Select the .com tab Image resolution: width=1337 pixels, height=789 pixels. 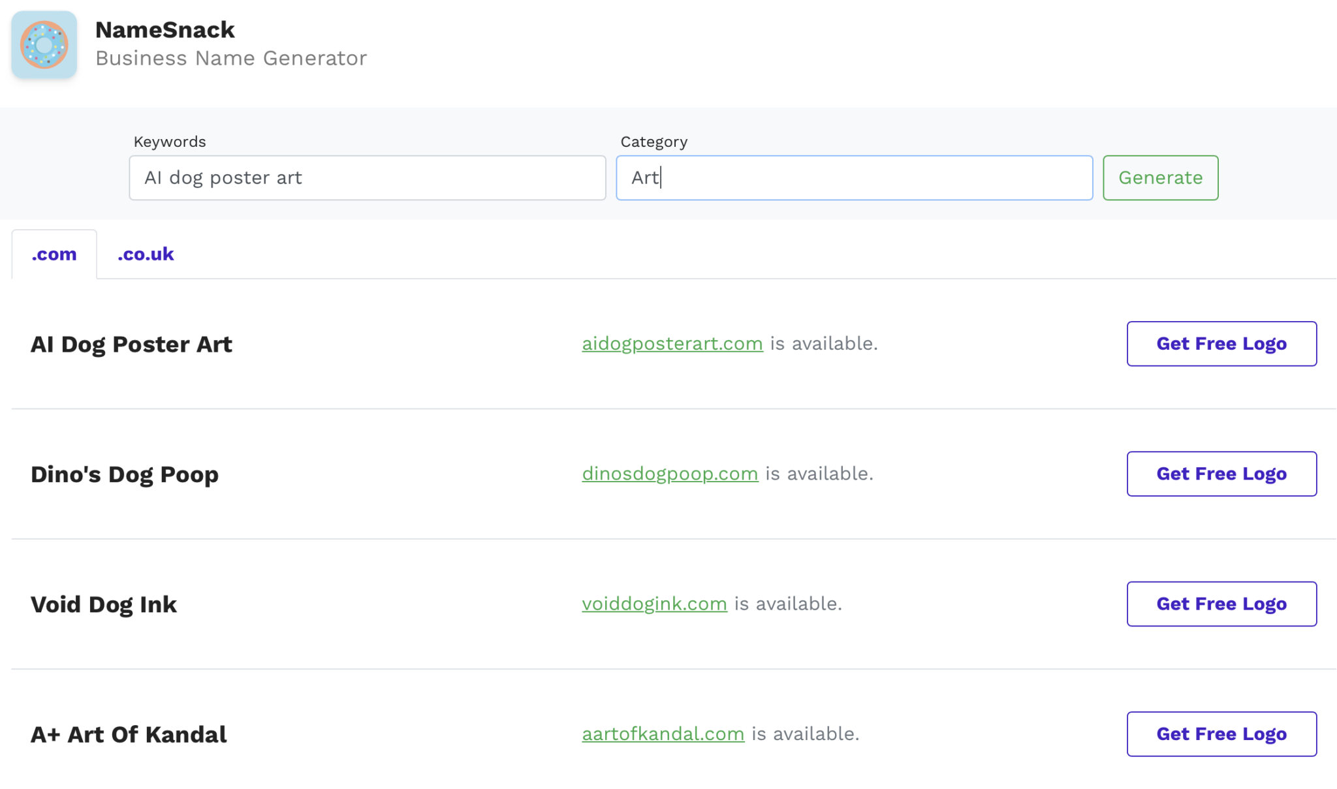coord(54,254)
